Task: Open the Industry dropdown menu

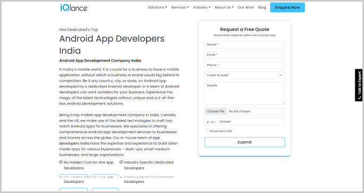Action: coord(202,7)
